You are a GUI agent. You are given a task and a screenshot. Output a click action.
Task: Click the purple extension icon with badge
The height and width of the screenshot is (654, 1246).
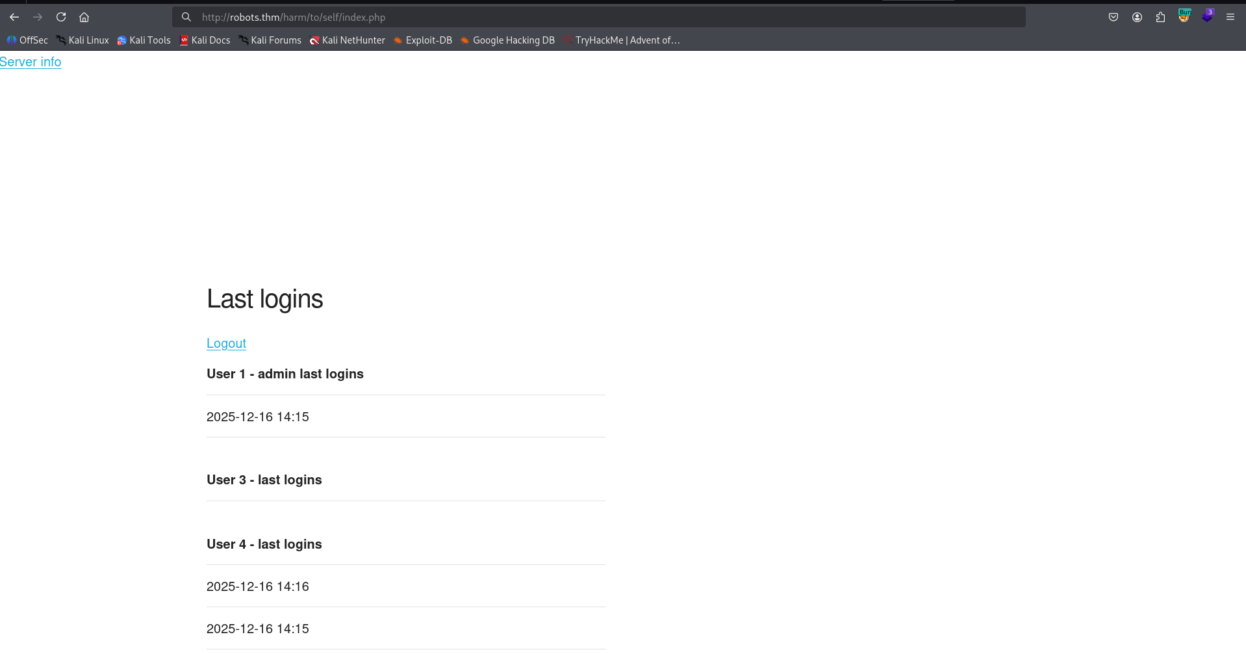click(x=1207, y=16)
